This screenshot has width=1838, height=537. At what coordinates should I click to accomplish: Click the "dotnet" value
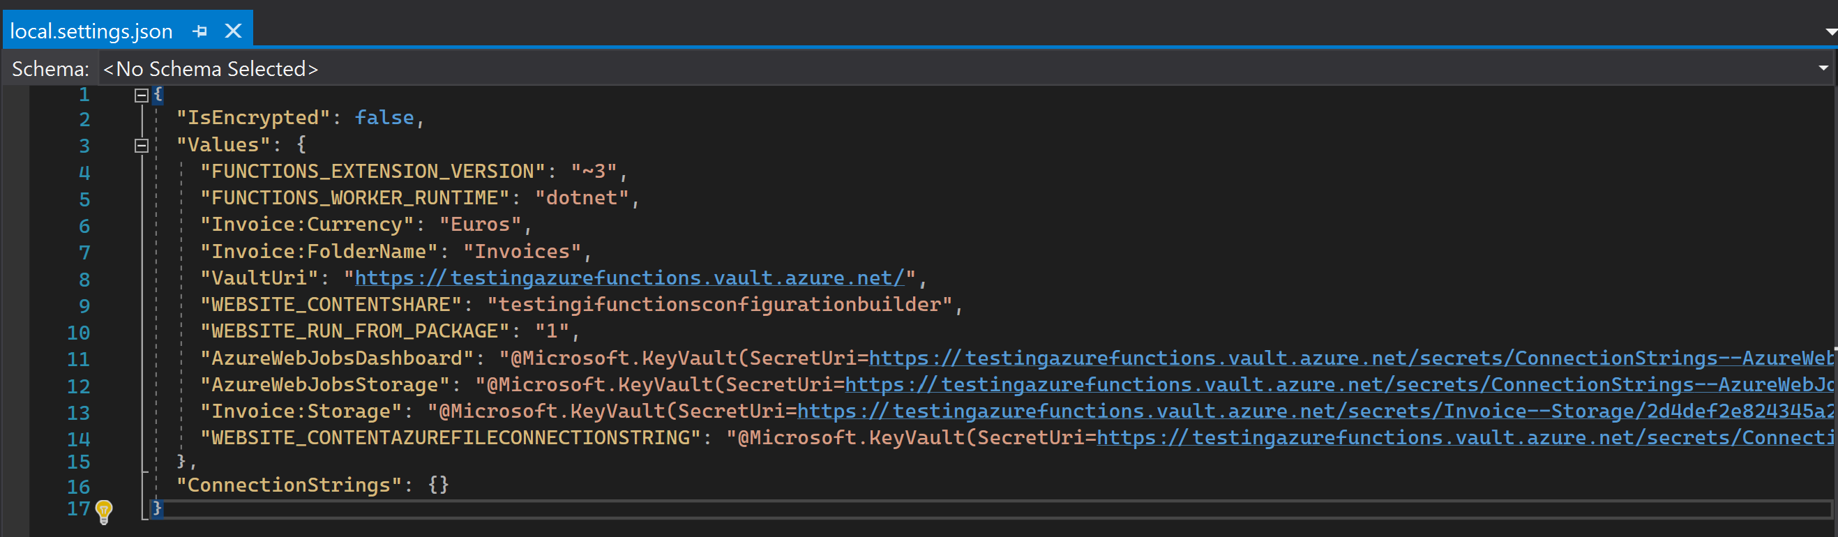pyautogui.click(x=582, y=198)
